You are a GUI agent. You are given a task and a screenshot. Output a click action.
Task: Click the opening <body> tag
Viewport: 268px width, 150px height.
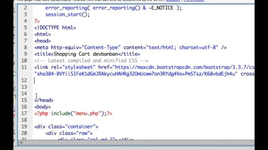click(x=43, y=107)
